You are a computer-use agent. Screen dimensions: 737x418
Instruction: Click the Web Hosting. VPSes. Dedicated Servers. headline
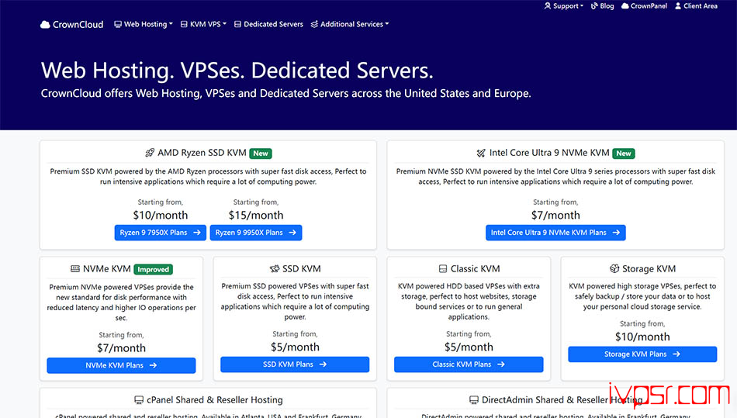click(x=237, y=71)
